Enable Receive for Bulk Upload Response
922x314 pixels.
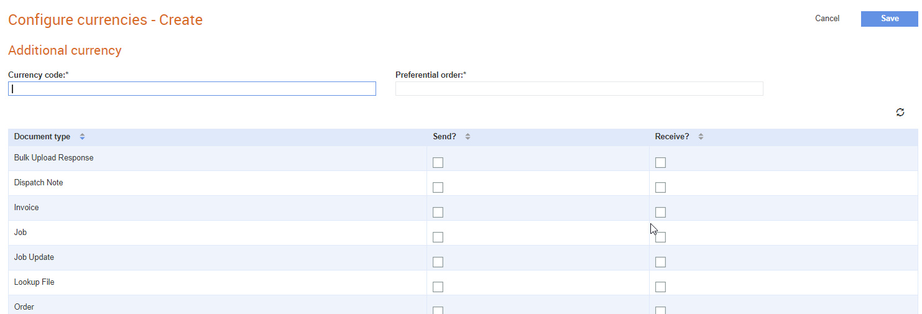[660, 162]
